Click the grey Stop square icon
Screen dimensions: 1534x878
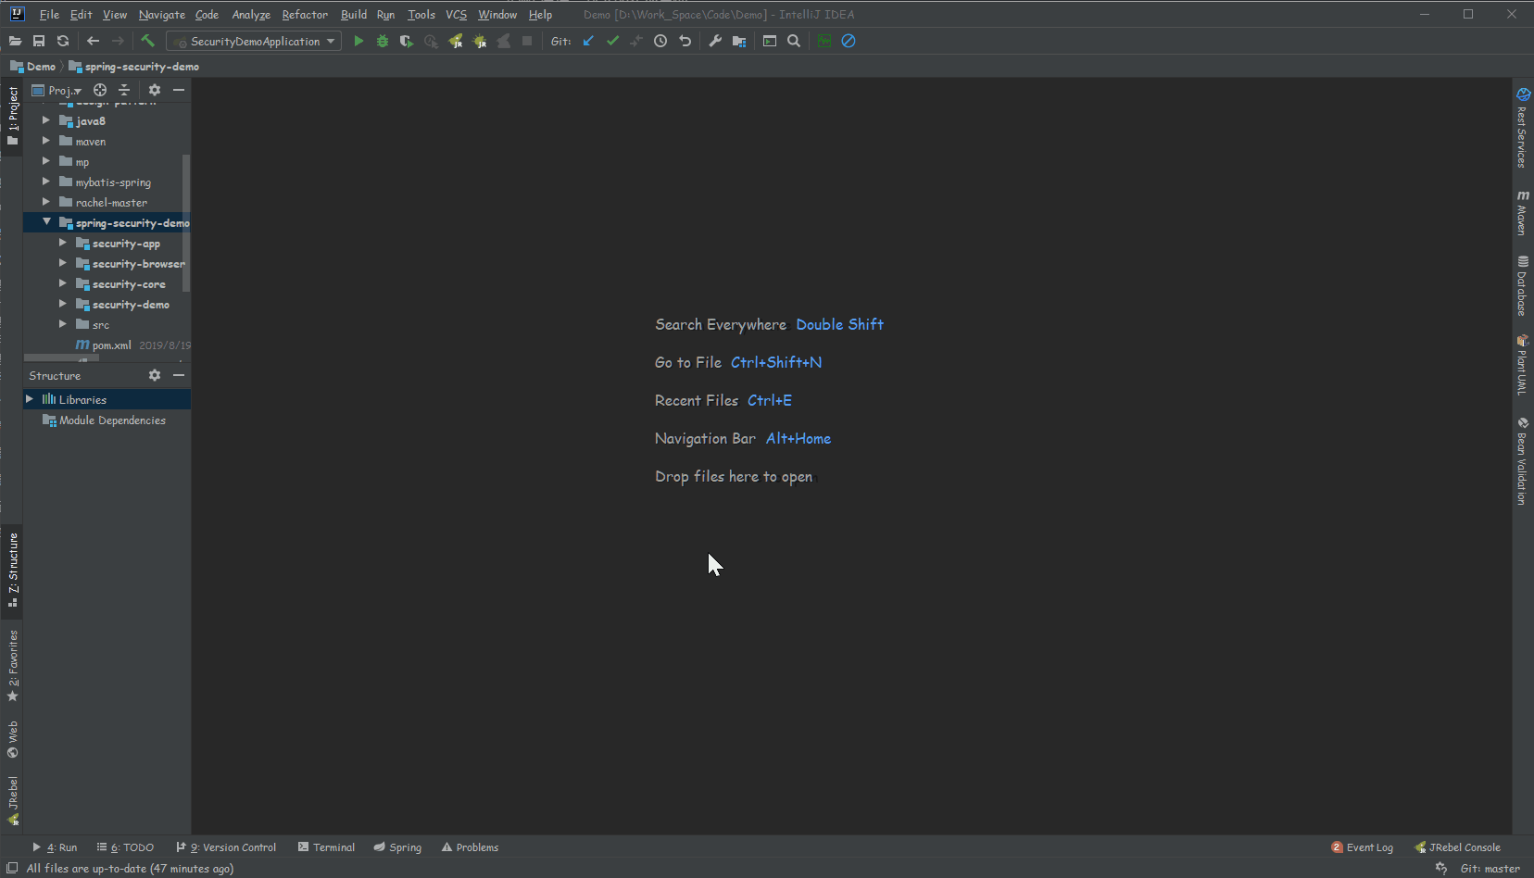point(527,41)
